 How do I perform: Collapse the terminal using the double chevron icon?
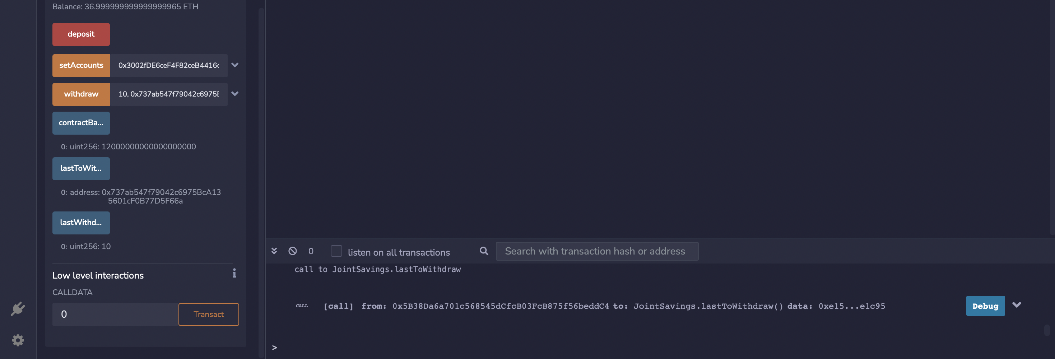274,251
